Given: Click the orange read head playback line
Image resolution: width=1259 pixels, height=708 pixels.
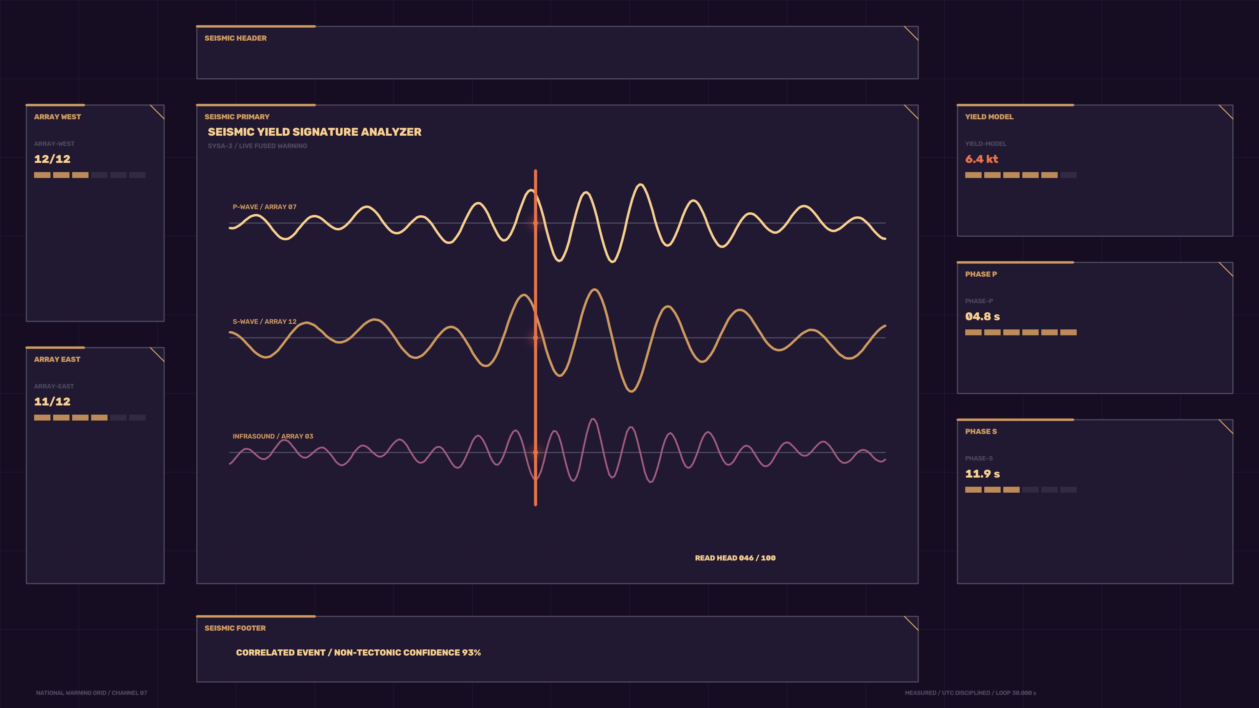Looking at the screenshot, I should (x=536, y=338).
